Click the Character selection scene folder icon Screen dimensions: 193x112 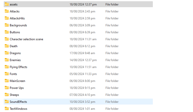7,39
